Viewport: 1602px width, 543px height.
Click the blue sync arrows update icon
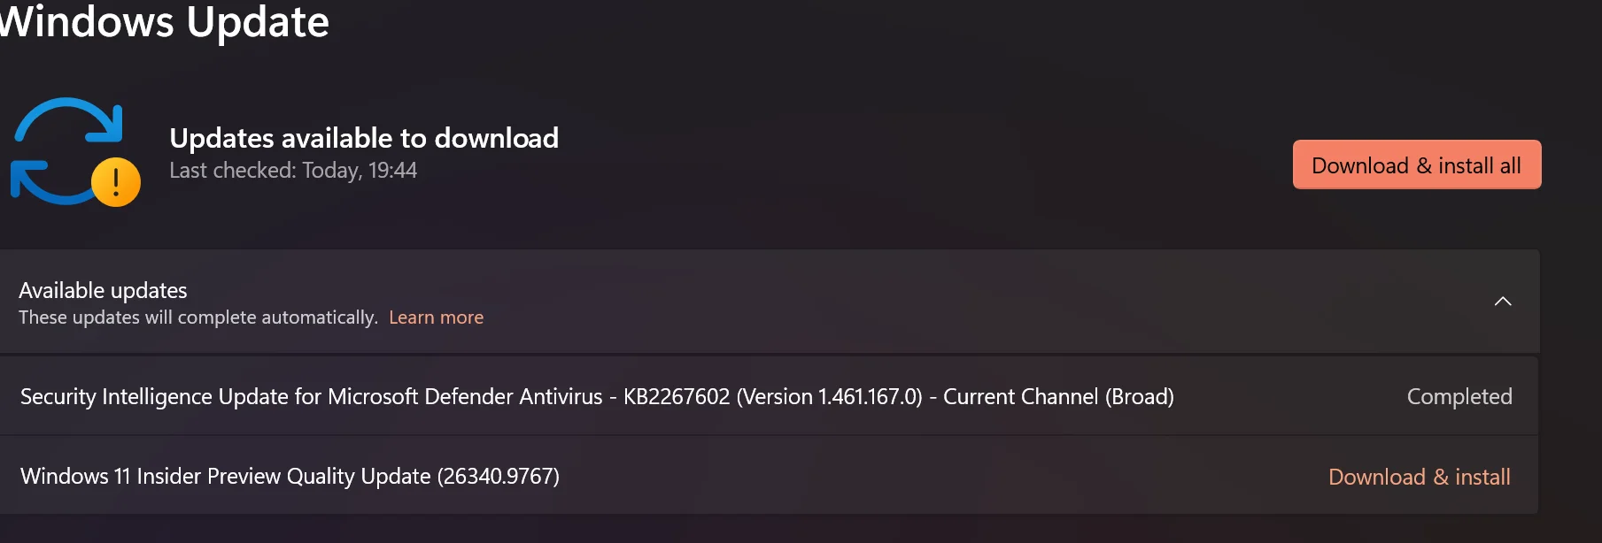pos(67,150)
